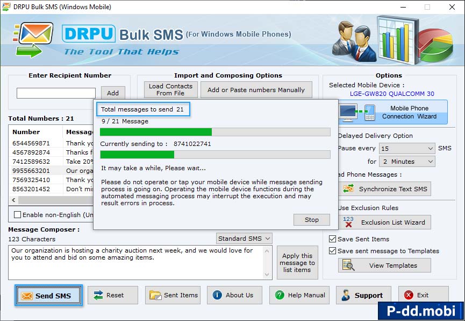Click the View Templates magnifier icon
The height and width of the screenshot is (321, 465).
click(349, 266)
